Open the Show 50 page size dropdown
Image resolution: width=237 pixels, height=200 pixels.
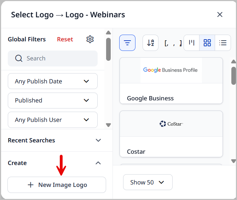pyautogui.click(x=148, y=182)
